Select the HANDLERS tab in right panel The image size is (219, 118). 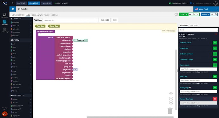(x=184, y=25)
